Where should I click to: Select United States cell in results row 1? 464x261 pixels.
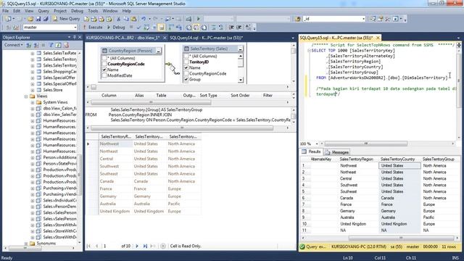coord(399,166)
